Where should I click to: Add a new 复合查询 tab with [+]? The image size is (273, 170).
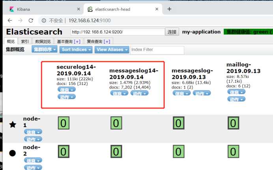tap(107, 41)
